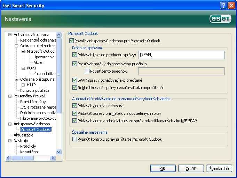This screenshot has width=237, height=178.
Task: Click the tree vertical scrollbar thumb
Action: tap(59, 76)
